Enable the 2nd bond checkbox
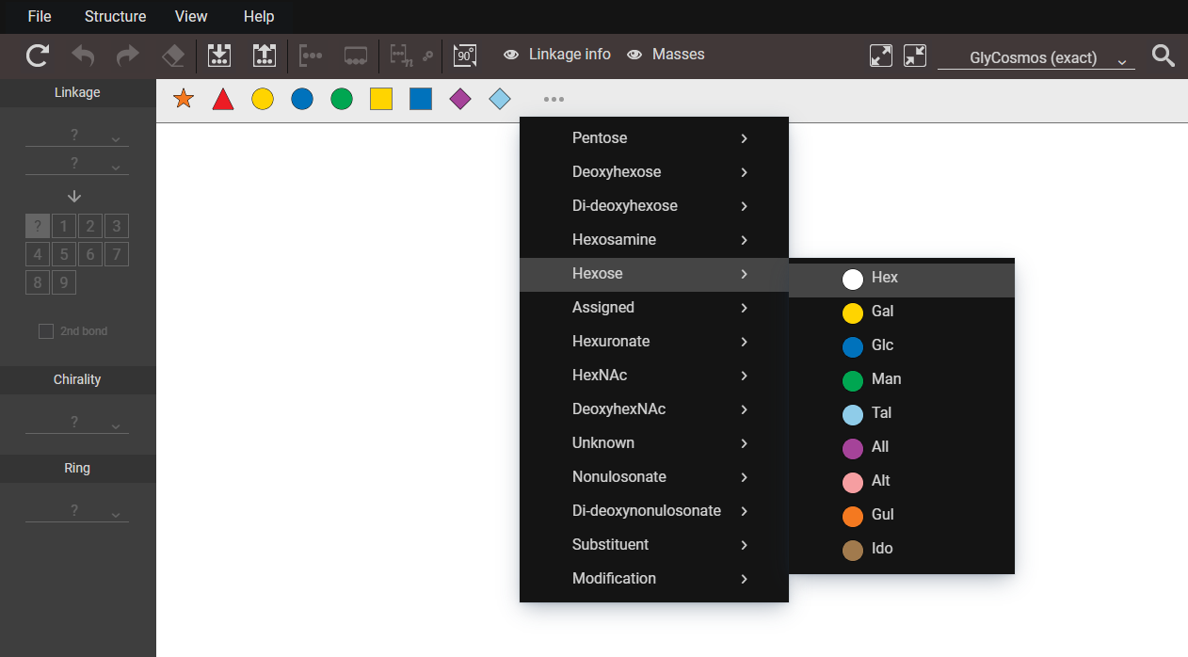 click(x=46, y=331)
